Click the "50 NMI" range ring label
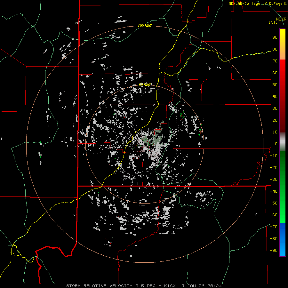 tap(145, 85)
